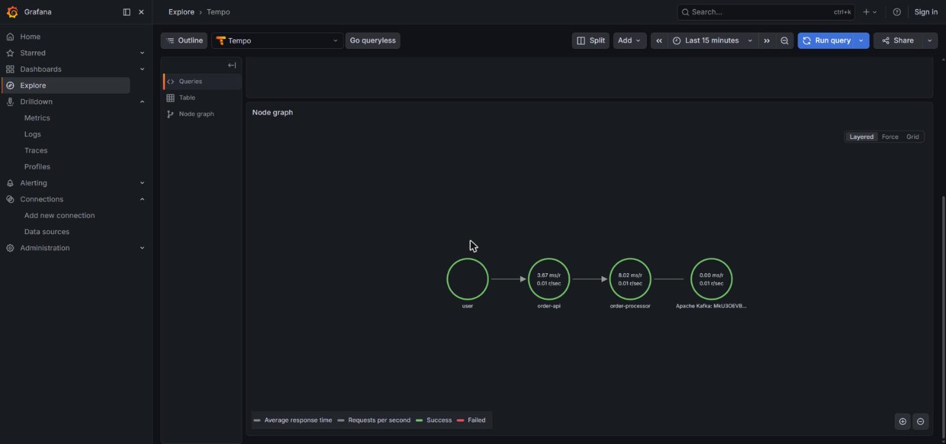The height and width of the screenshot is (444, 946).
Task: Shift time range forwards
Action: (767, 41)
